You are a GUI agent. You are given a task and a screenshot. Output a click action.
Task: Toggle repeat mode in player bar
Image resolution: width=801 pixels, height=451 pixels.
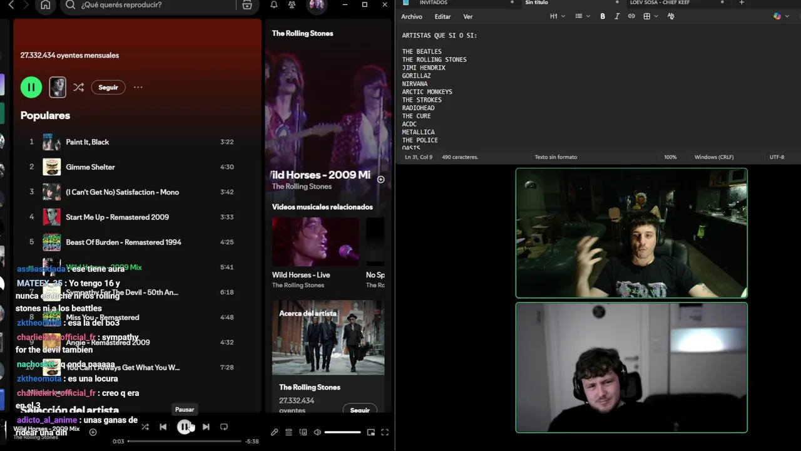tap(224, 427)
